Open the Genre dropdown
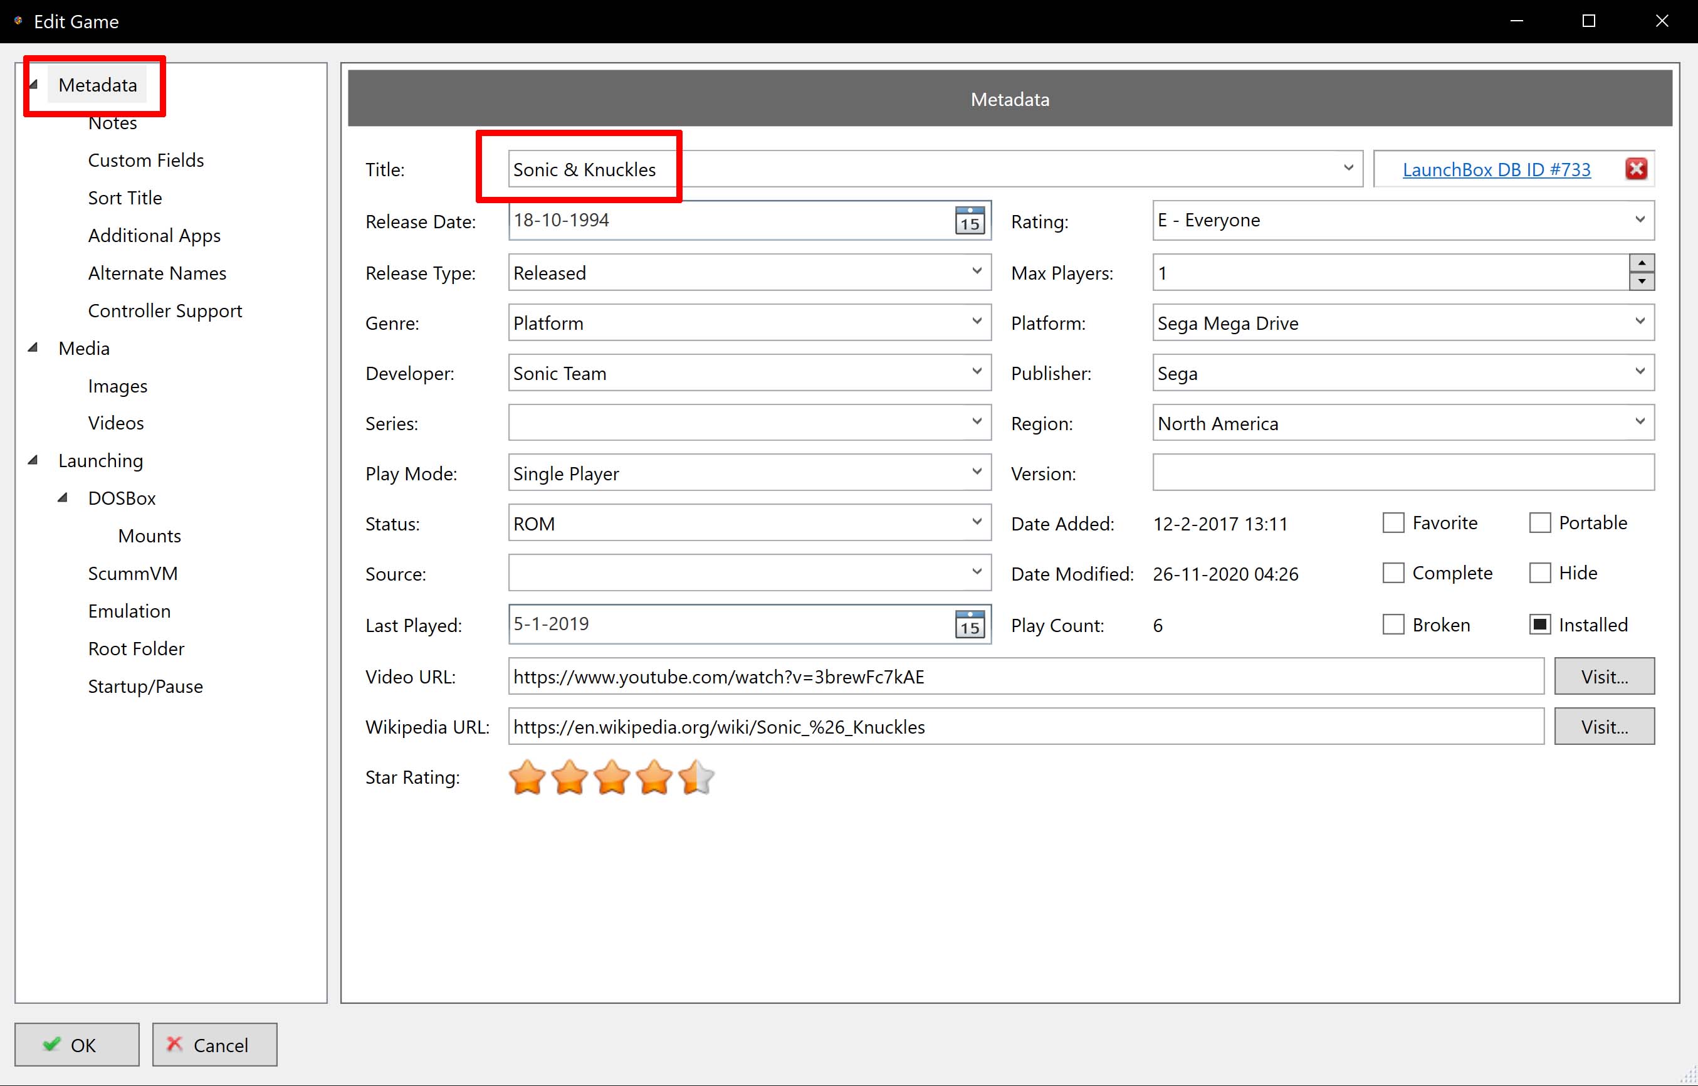 [976, 322]
